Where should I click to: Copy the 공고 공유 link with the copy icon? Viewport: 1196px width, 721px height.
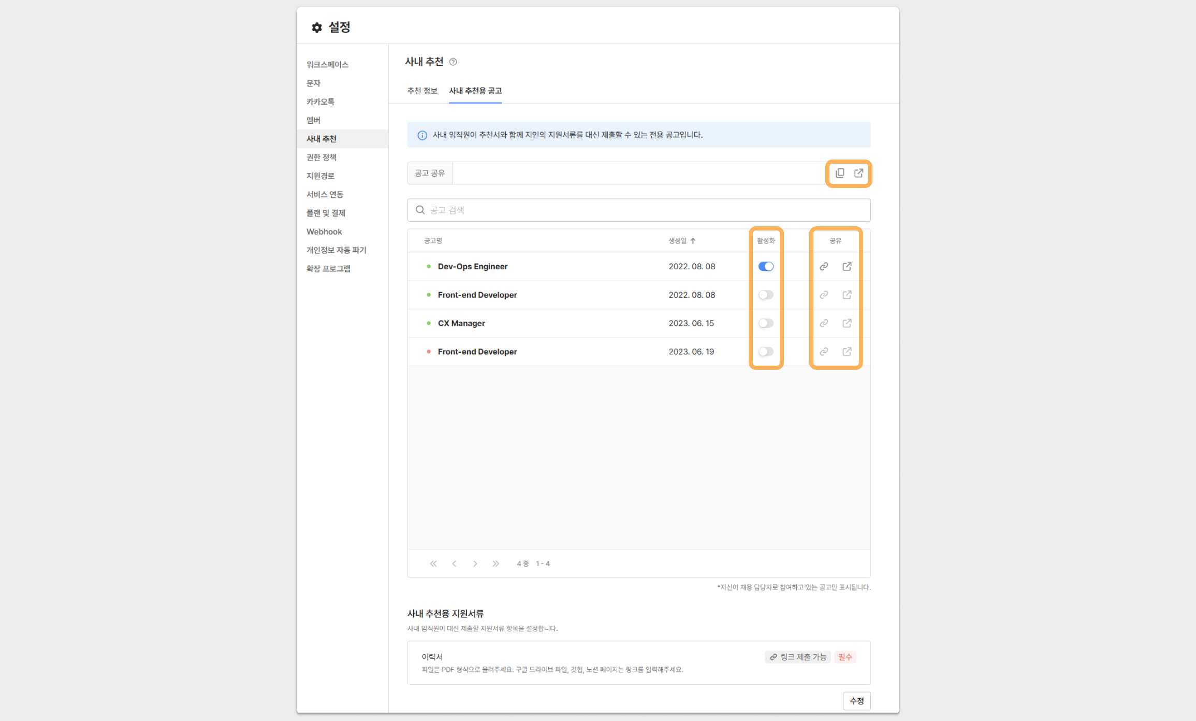tap(840, 173)
